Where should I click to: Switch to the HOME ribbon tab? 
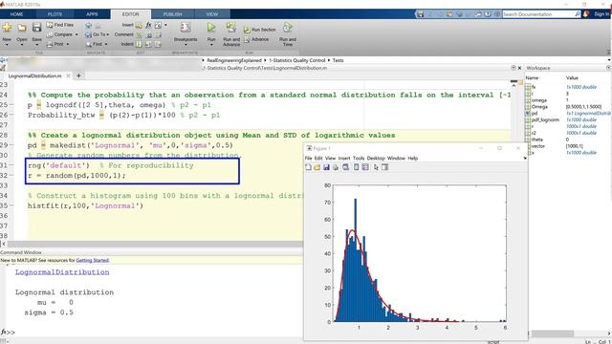[16, 14]
